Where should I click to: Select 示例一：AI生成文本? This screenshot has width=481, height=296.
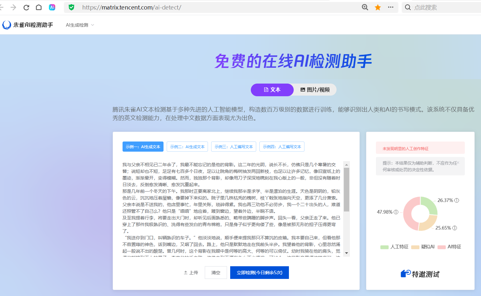(143, 147)
